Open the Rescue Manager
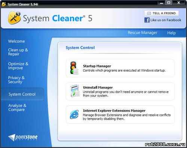 142,33
